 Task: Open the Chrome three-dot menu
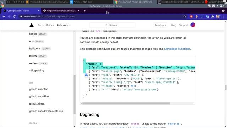(x=223, y=17)
